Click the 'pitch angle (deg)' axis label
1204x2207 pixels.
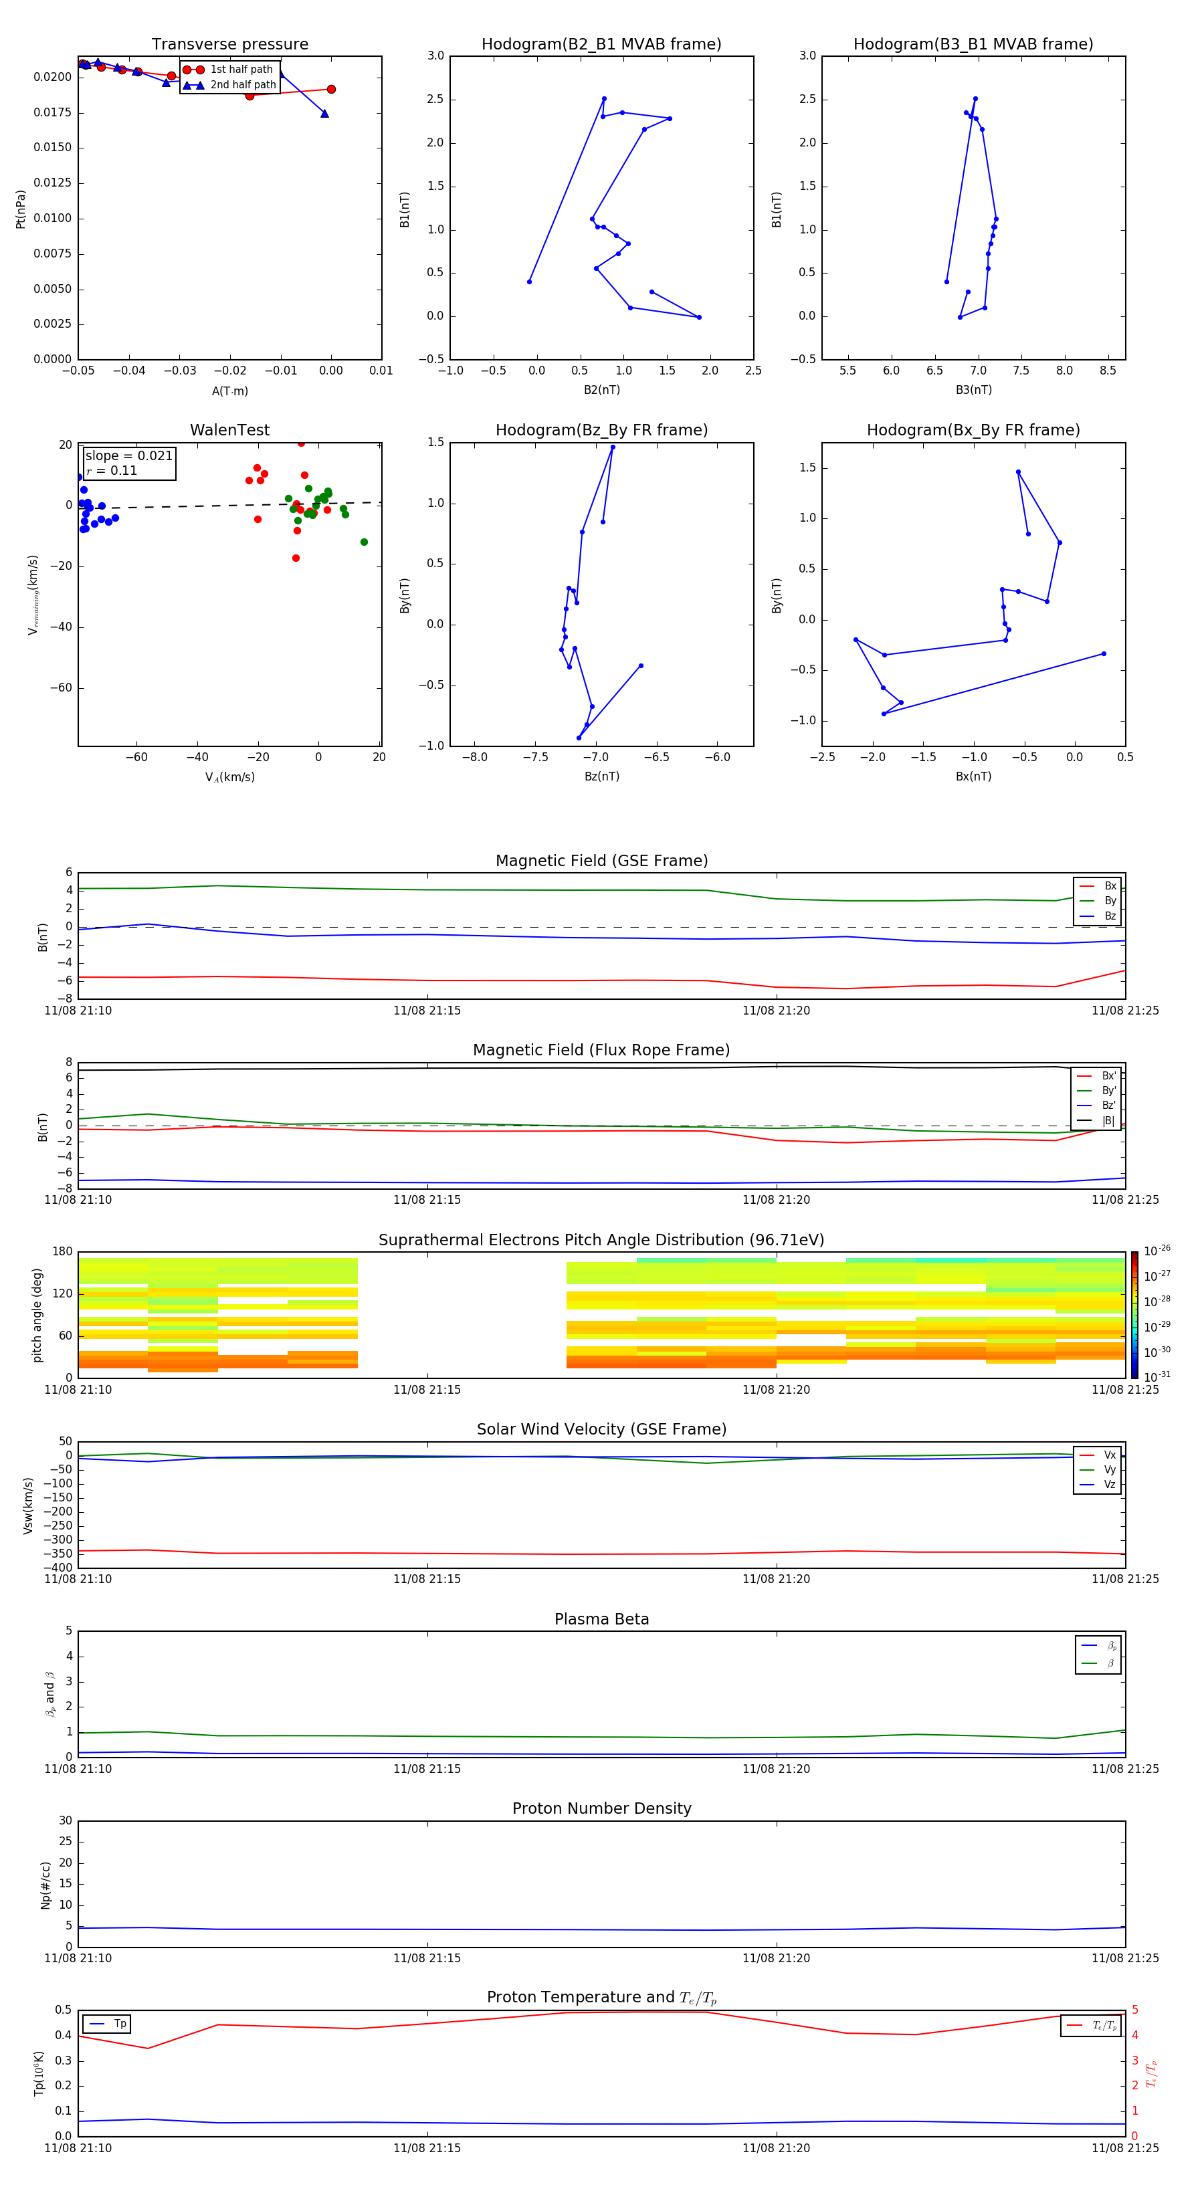coord(37,1314)
